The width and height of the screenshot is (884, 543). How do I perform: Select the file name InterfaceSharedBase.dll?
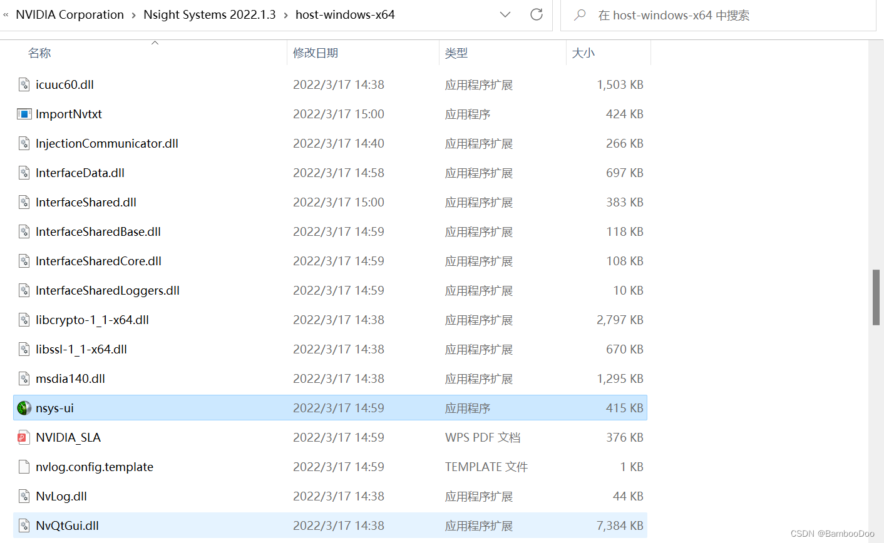tap(98, 231)
